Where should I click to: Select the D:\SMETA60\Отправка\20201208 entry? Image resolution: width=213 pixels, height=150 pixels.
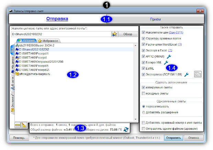click(74, 62)
